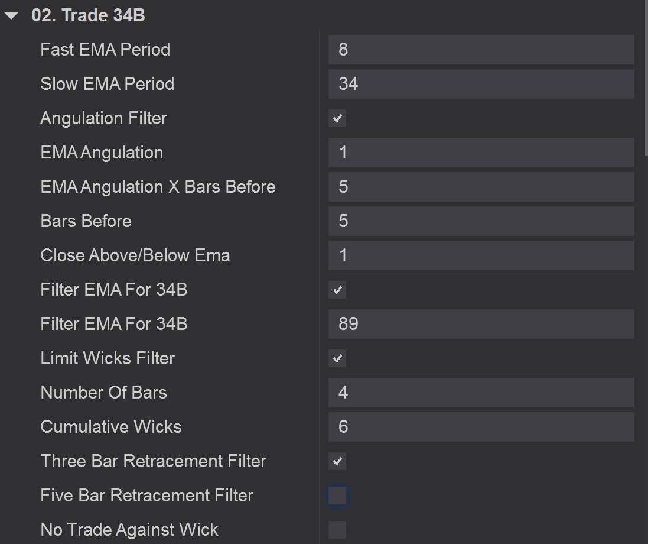648x544 pixels.
Task: Click the Number Of Bars field
Action: coord(481,393)
